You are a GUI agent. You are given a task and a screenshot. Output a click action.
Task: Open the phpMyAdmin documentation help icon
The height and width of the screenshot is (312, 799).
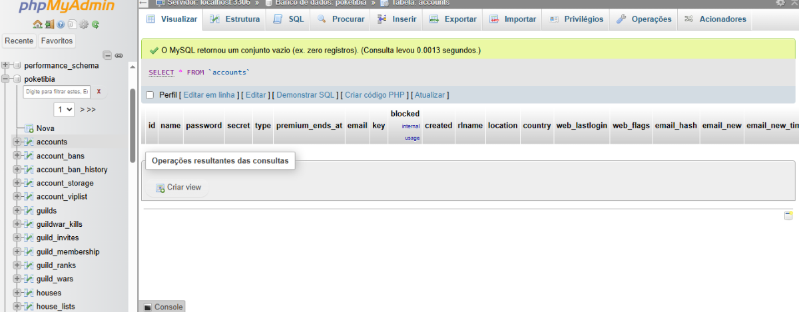(x=61, y=25)
